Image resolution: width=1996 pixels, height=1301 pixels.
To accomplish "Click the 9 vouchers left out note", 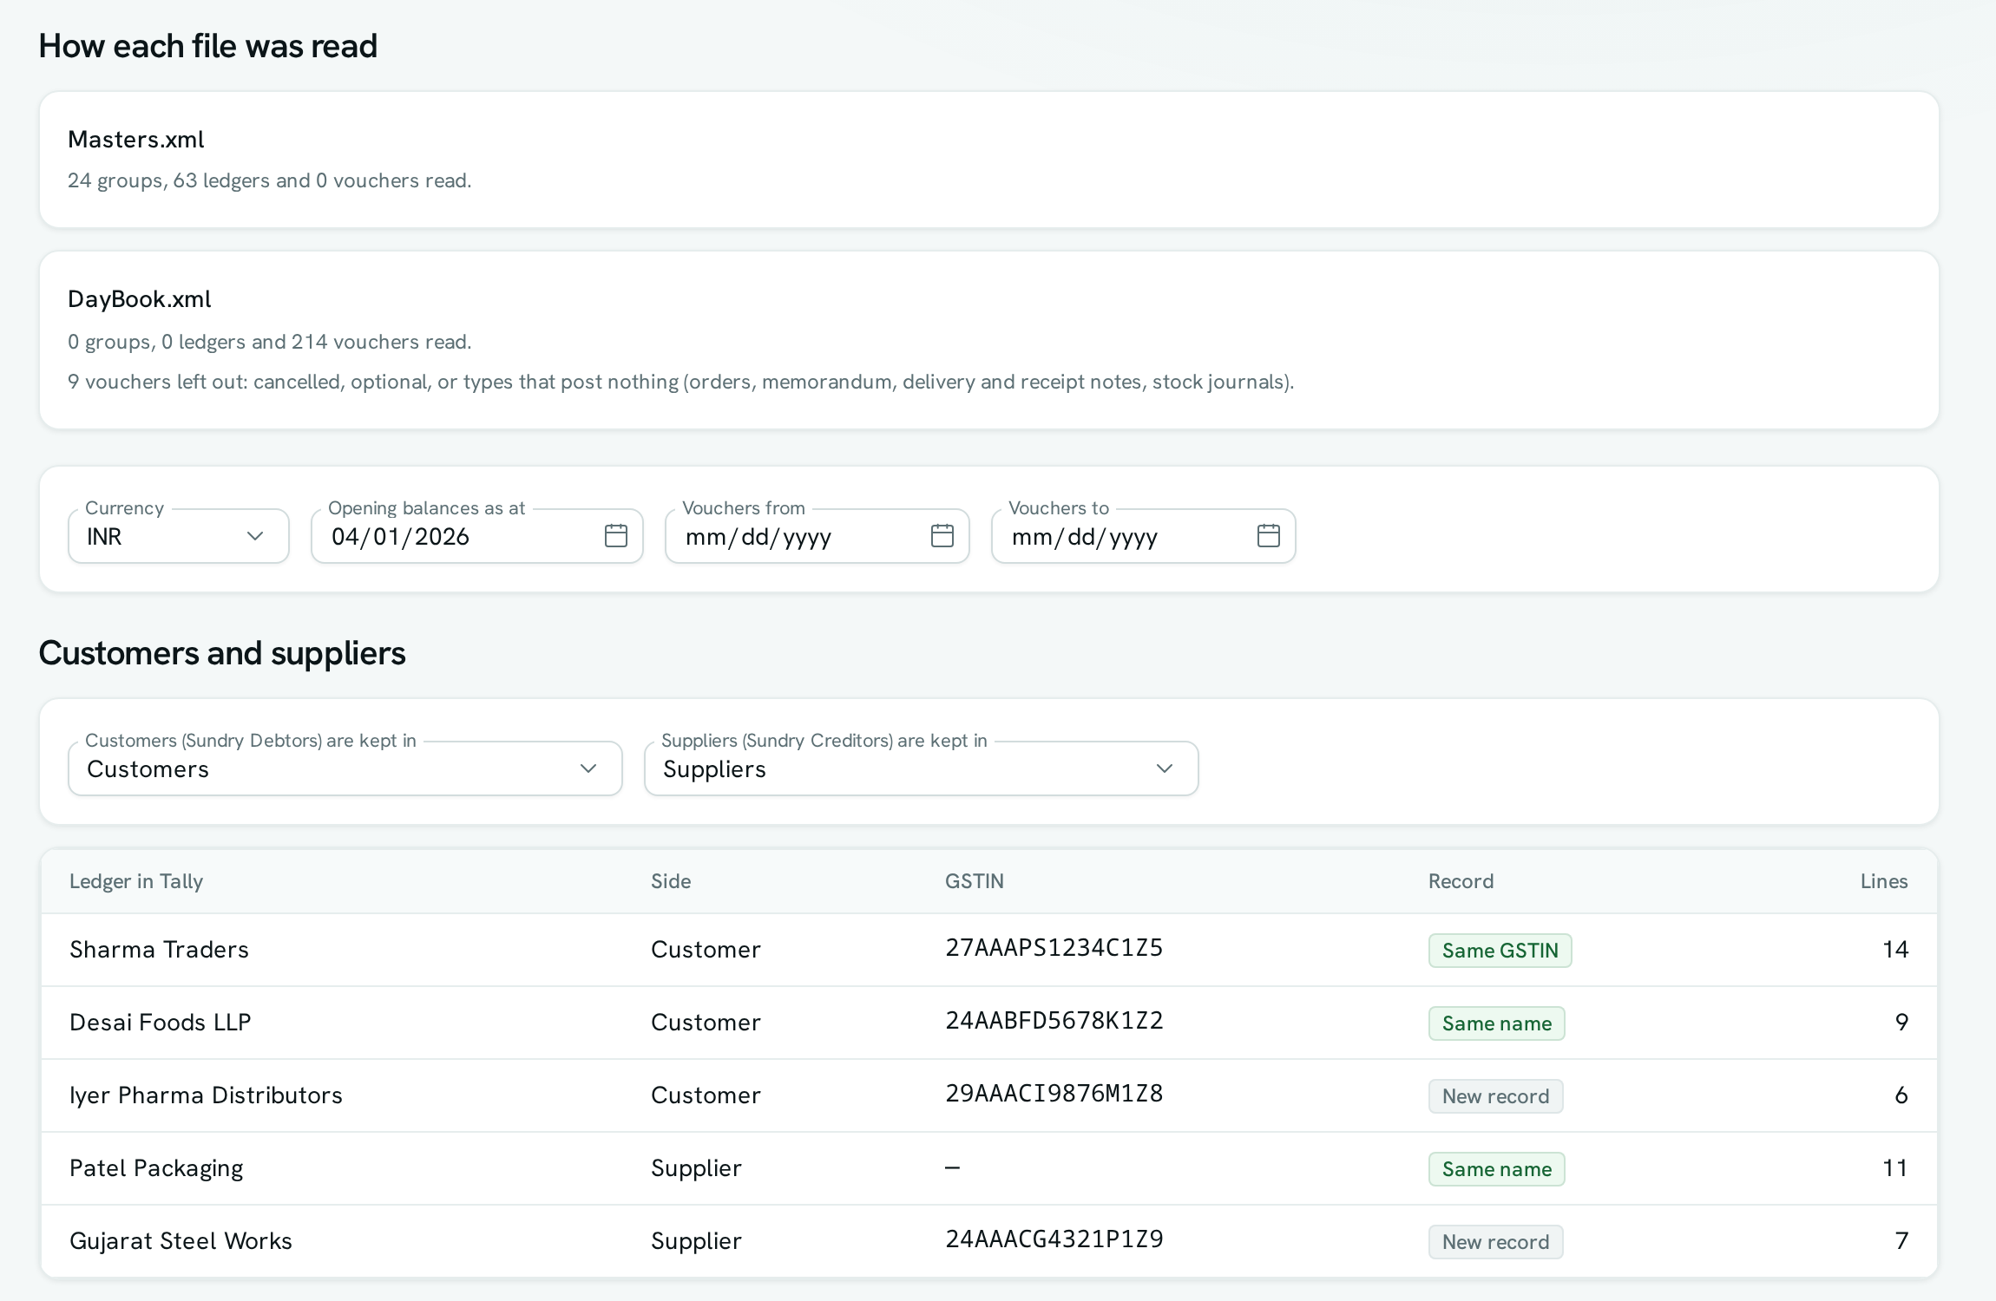I will pos(681,382).
